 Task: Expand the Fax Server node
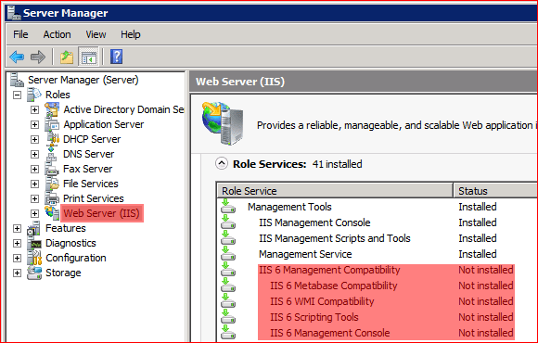34,169
